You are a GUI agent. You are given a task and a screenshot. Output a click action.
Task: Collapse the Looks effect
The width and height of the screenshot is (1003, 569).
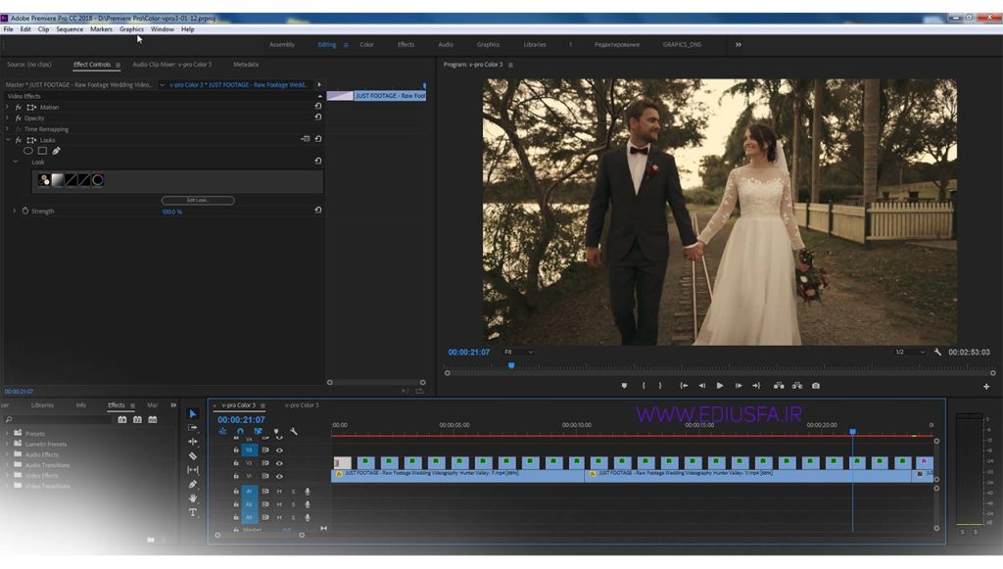pos(8,139)
